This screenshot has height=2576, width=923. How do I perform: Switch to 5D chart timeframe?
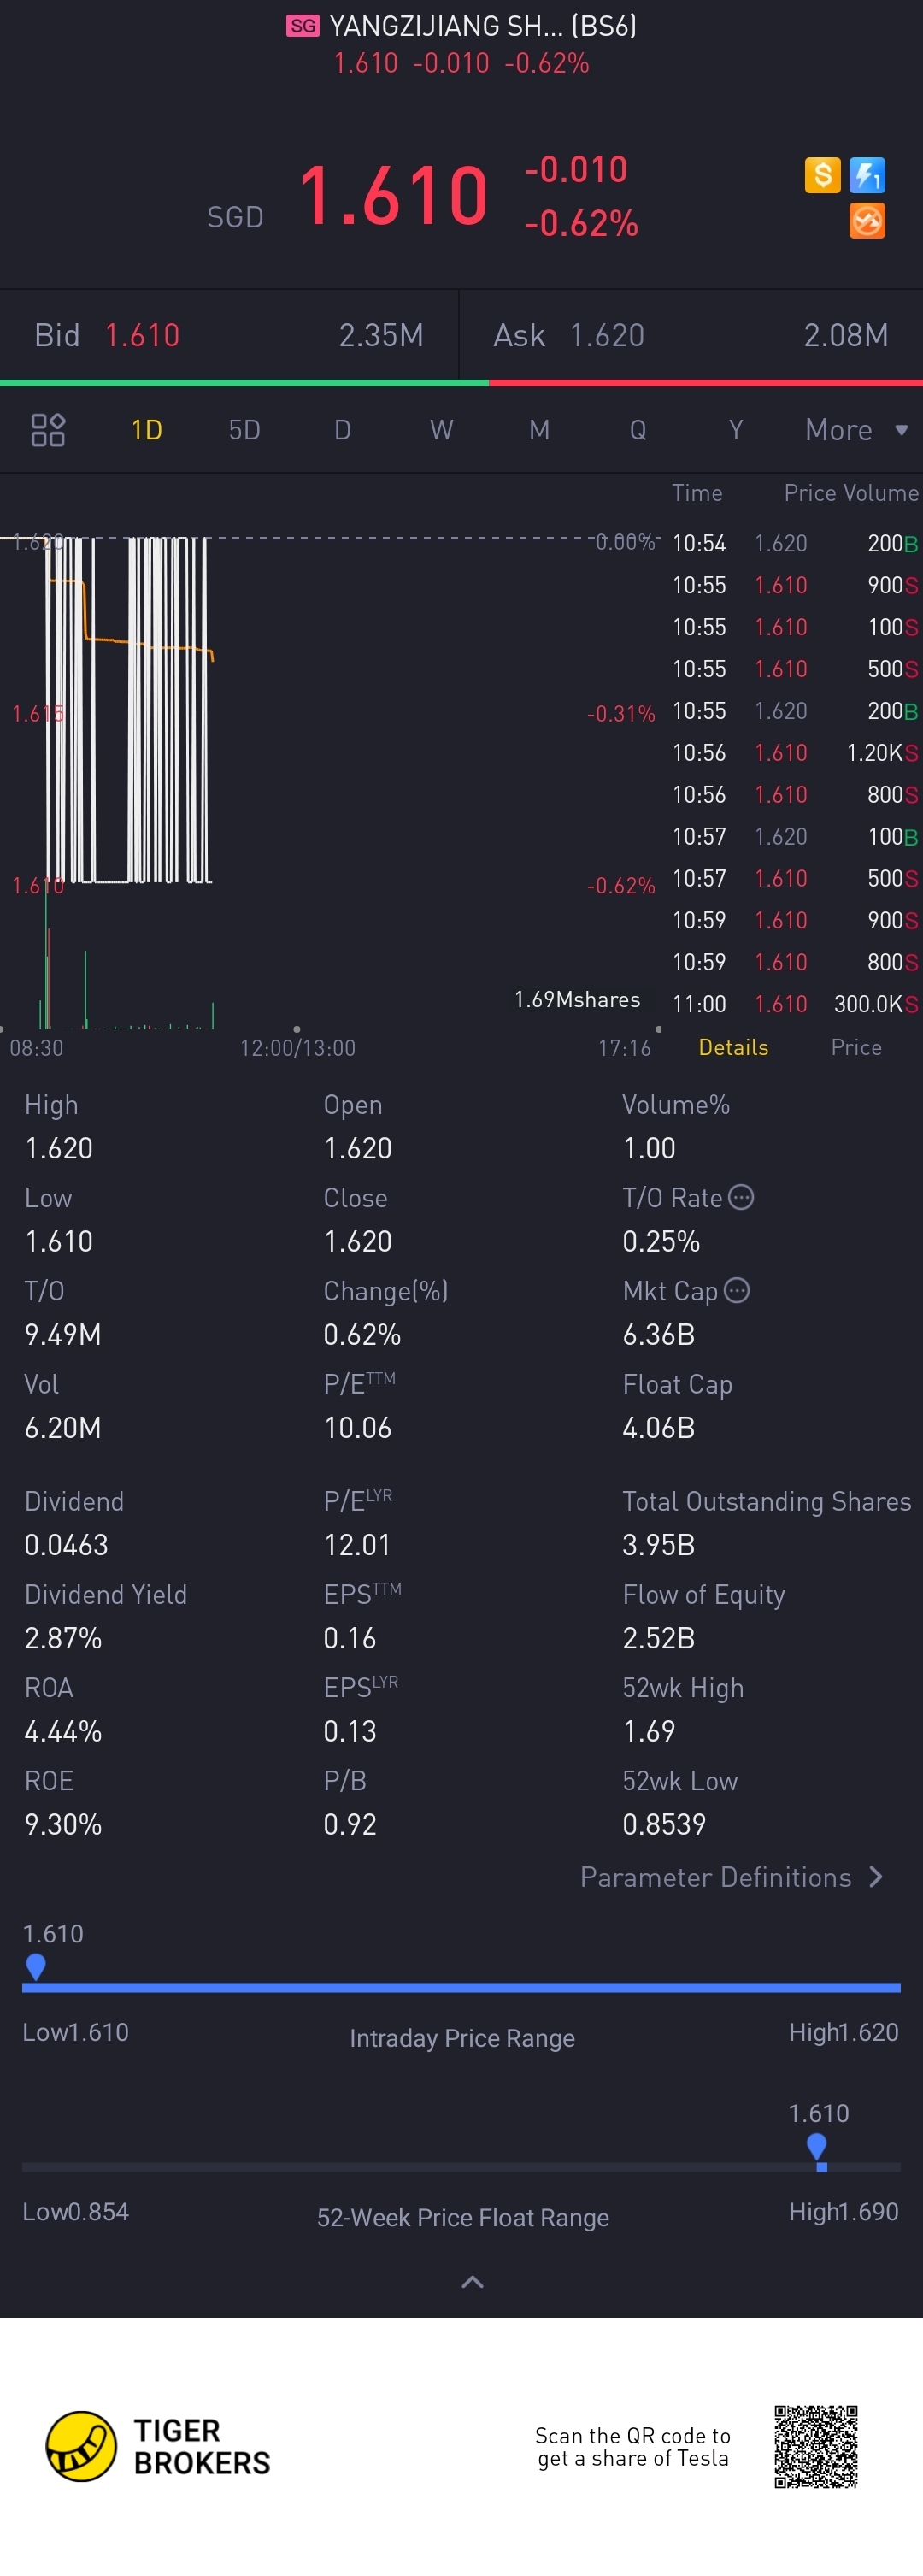(244, 430)
